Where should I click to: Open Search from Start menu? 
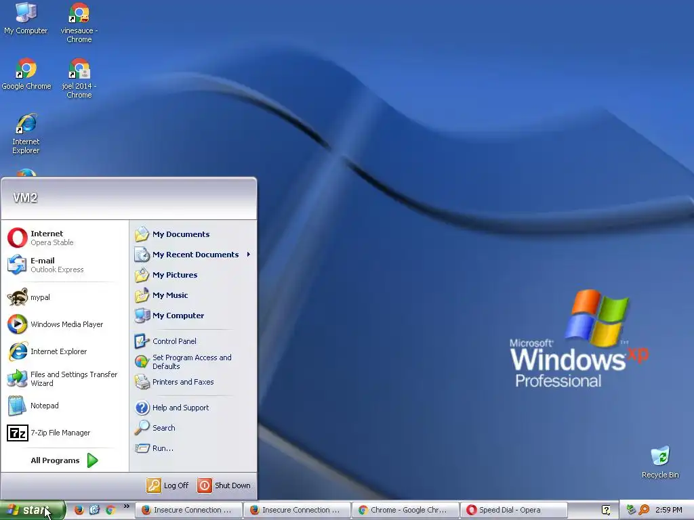(193, 428)
